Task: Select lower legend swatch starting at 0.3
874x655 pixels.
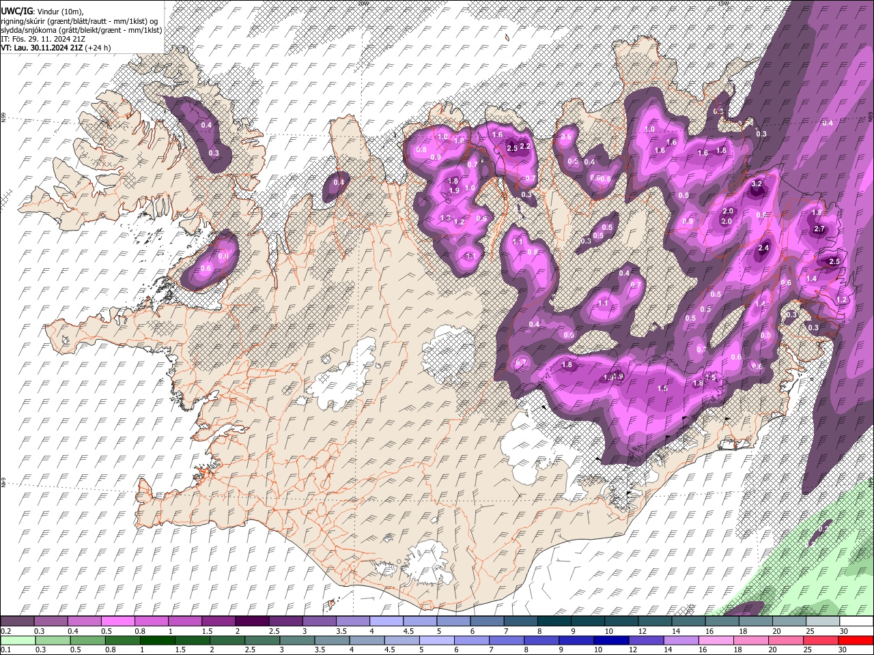Action: [53, 640]
